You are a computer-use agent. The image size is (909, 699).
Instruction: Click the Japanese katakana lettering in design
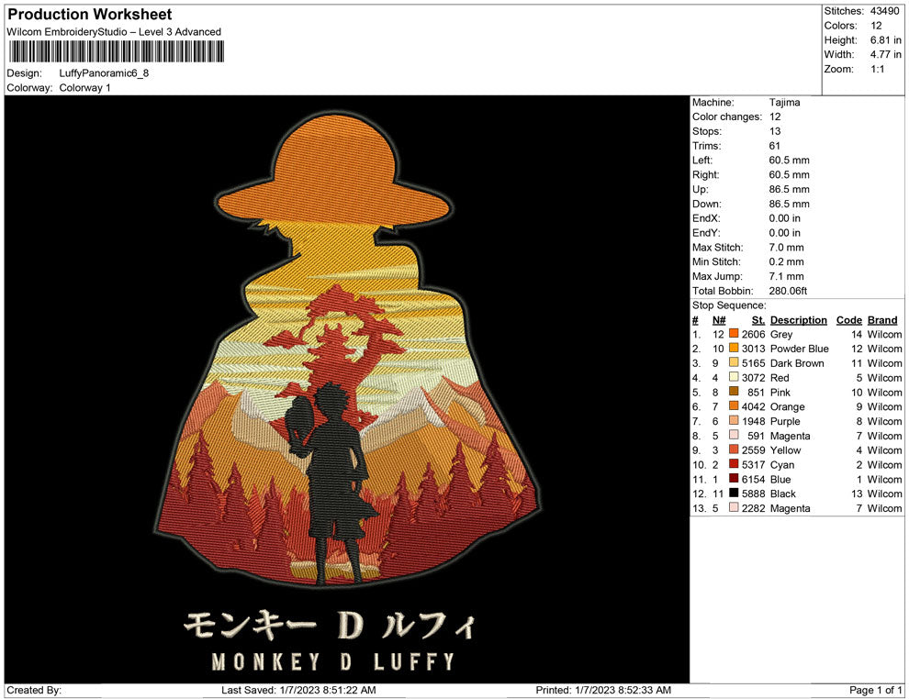[x=330, y=625]
